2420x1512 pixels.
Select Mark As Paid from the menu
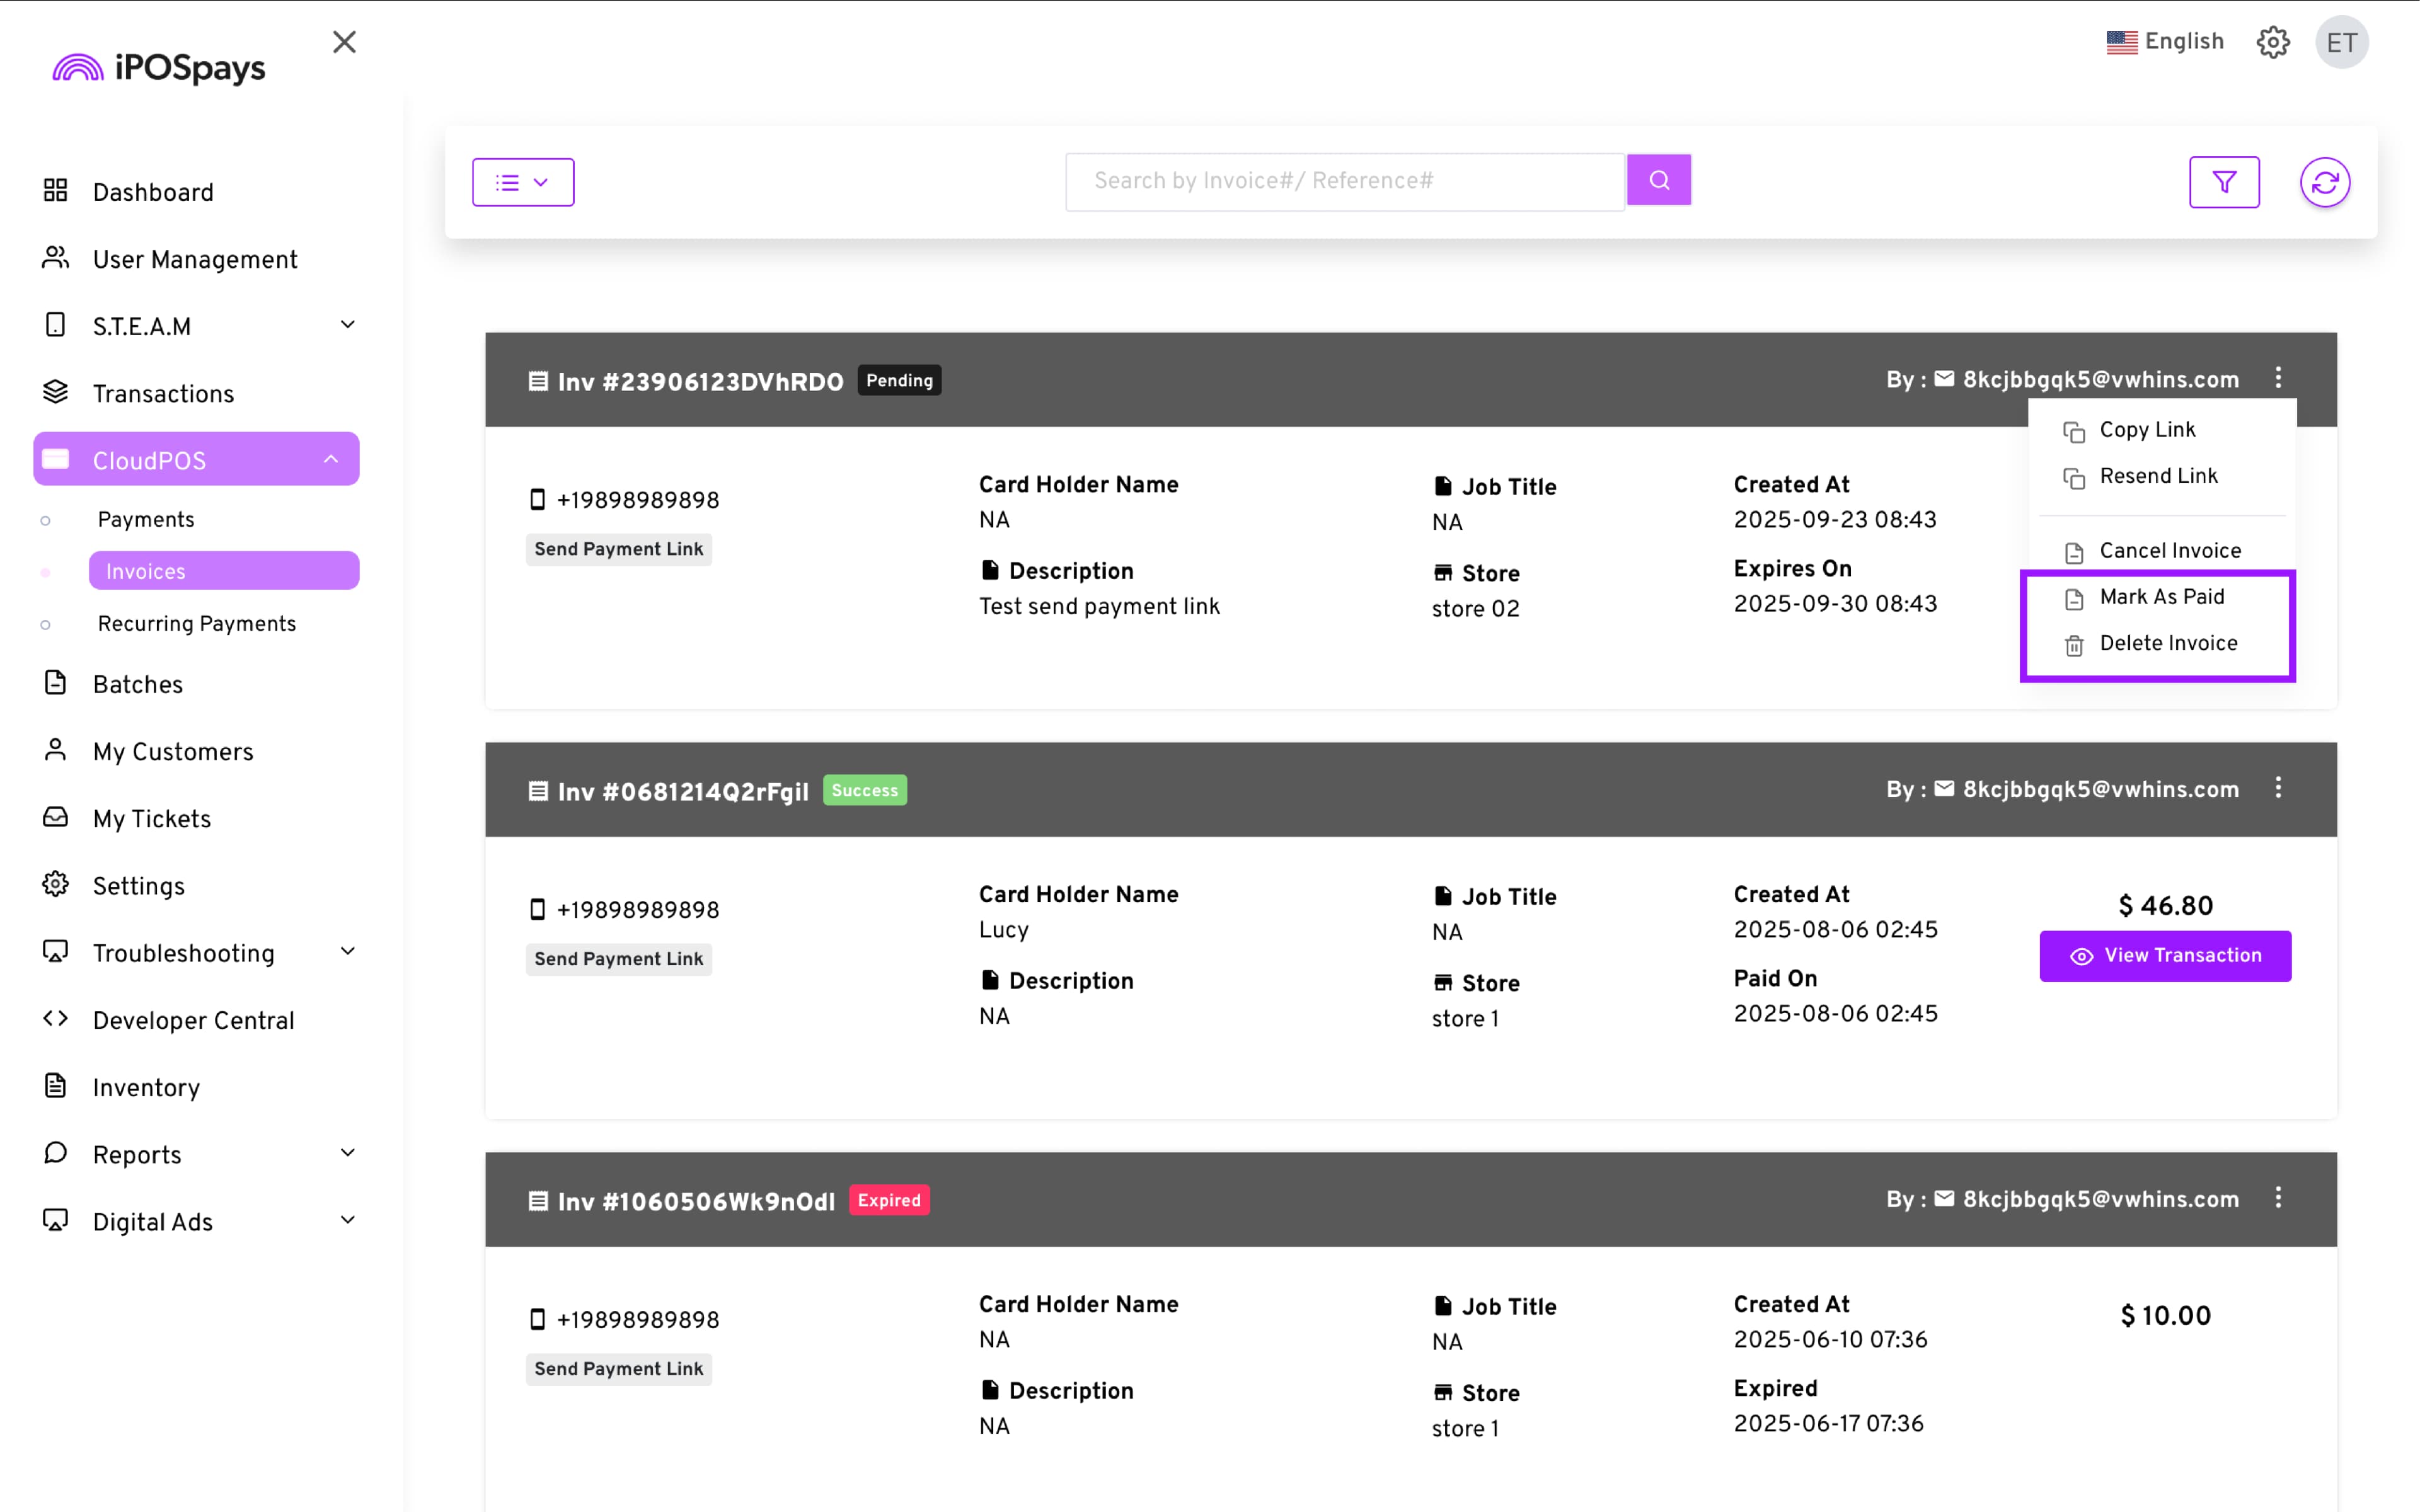pos(2161,597)
